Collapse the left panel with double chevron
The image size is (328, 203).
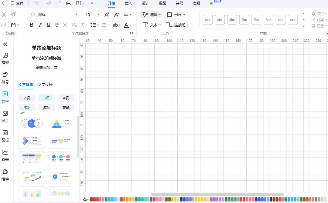5,44
